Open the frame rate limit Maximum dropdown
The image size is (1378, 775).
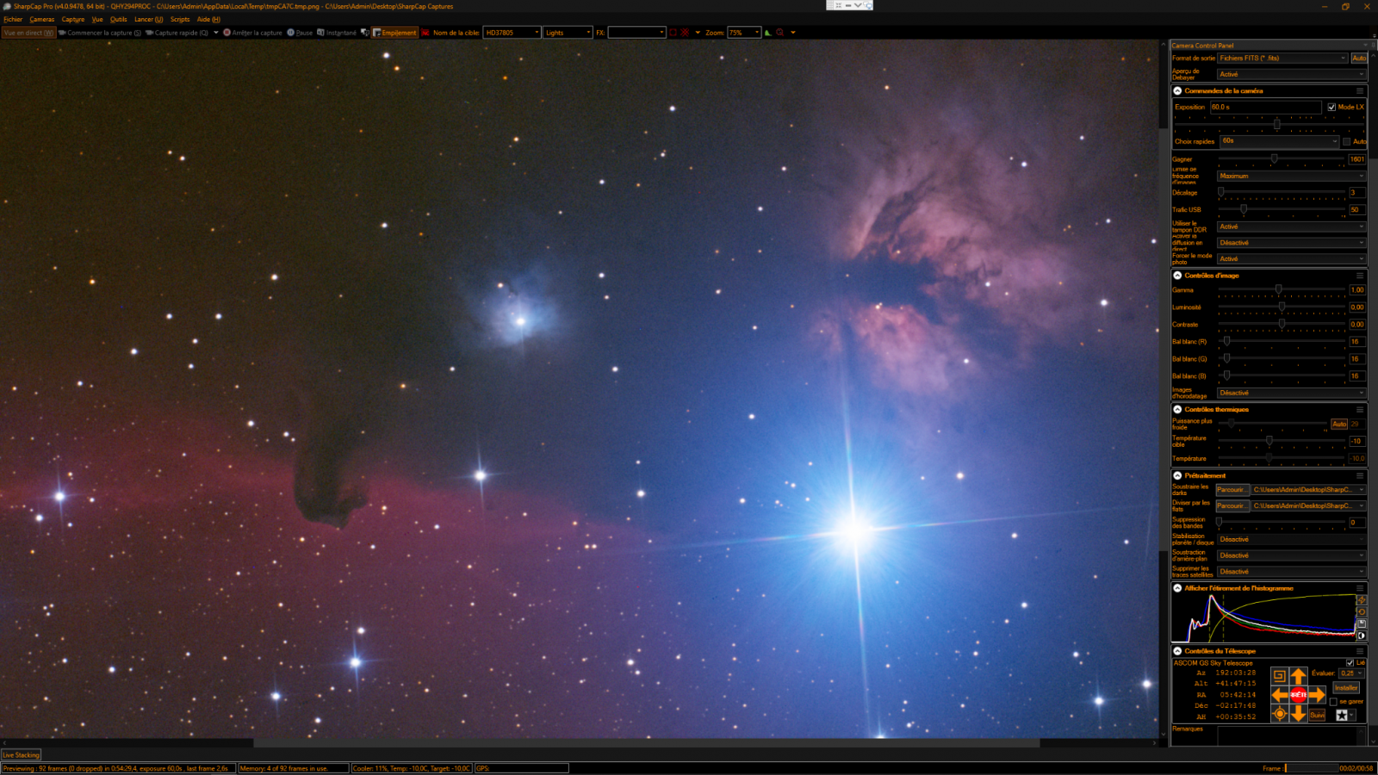pyautogui.click(x=1292, y=176)
